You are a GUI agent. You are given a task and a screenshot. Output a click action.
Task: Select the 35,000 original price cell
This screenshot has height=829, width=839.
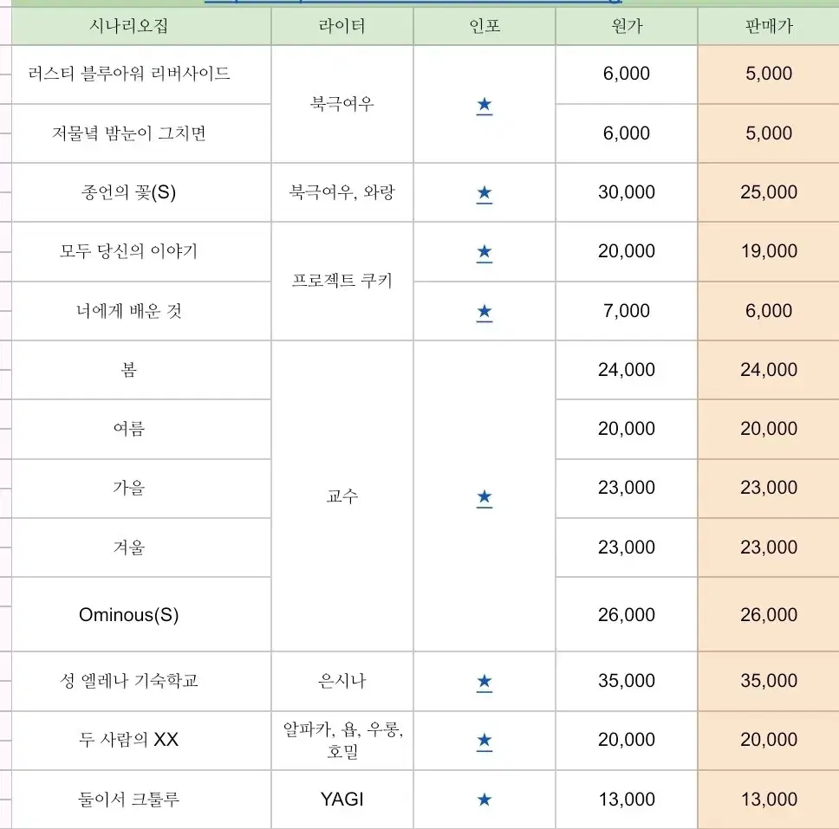point(627,681)
